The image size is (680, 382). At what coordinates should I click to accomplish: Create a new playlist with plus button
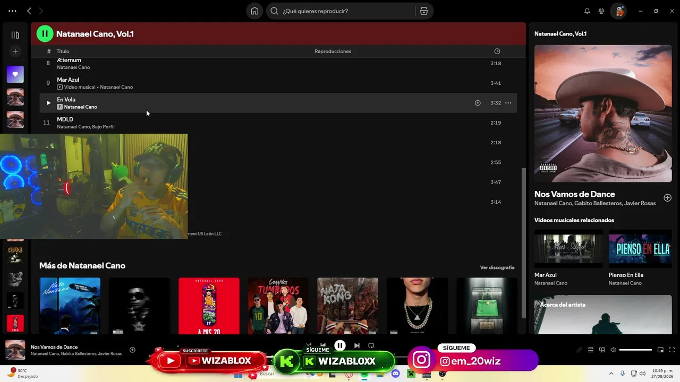tap(15, 51)
